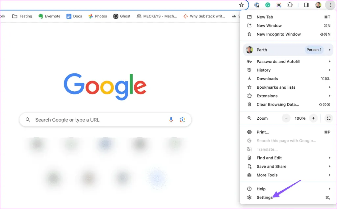337x209 pixels.
Task: Enter fullscreen using the zoom row button
Action: tap(328, 118)
